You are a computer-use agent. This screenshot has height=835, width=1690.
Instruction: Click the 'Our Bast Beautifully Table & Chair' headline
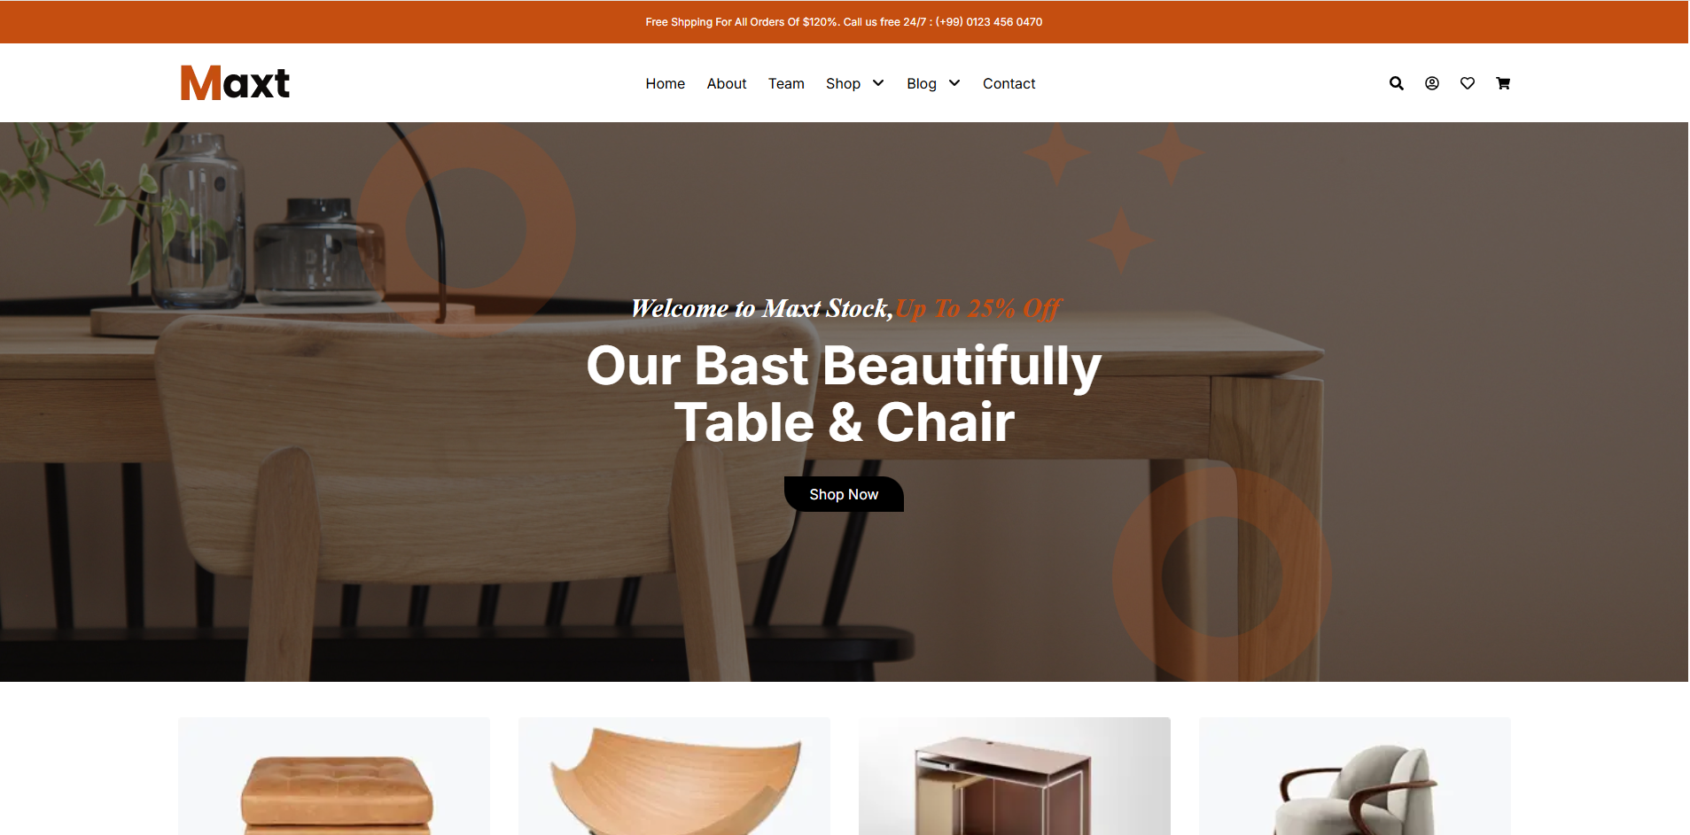click(844, 393)
